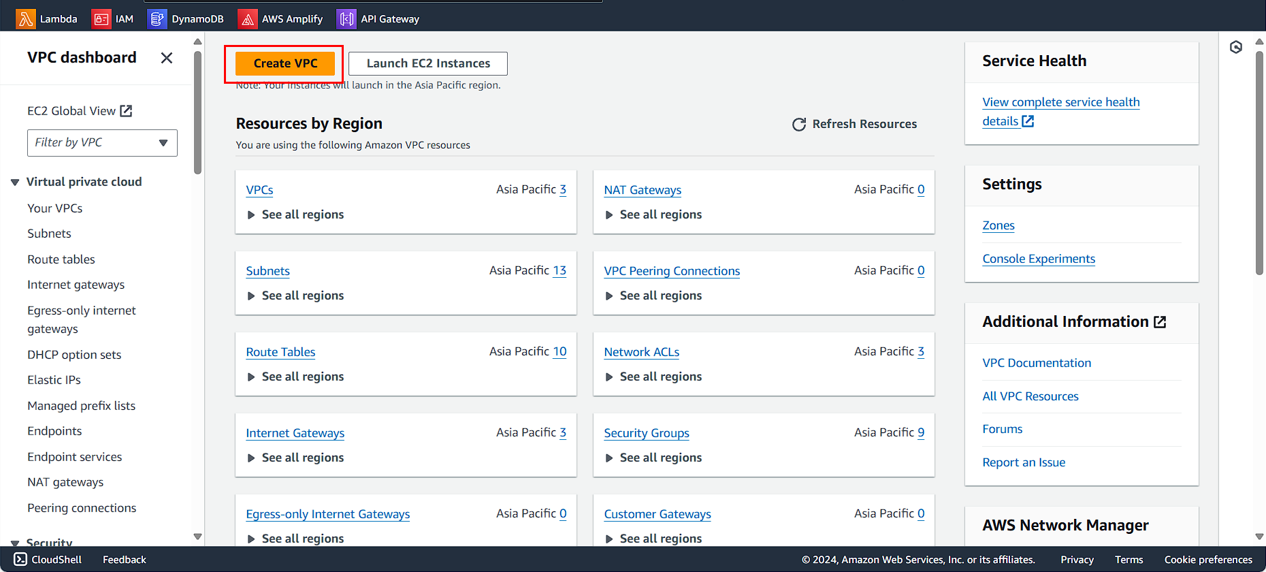Click the main page vertical scrollbar thumb

[x=1259, y=163]
